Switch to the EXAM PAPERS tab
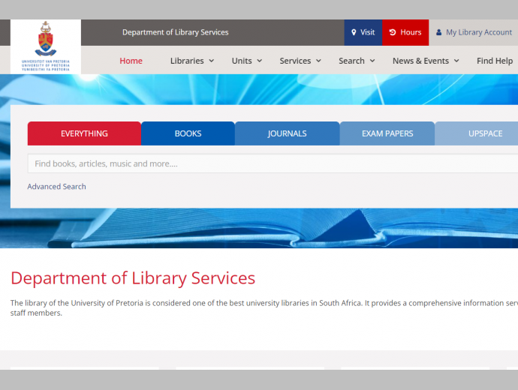 click(x=387, y=133)
